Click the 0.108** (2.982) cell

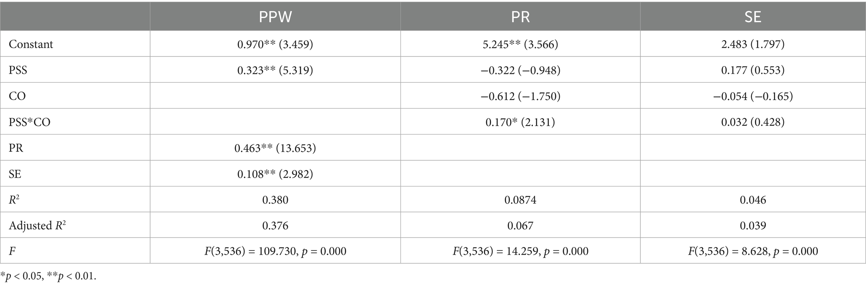pyautogui.click(x=275, y=174)
